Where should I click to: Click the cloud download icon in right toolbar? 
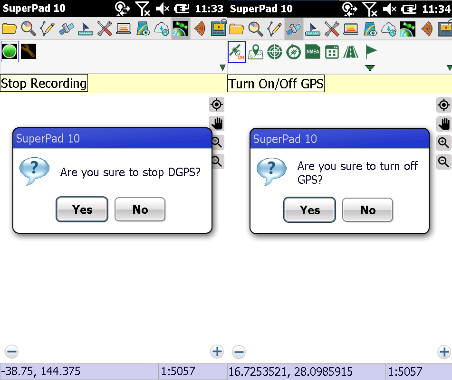pyautogui.click(x=389, y=29)
